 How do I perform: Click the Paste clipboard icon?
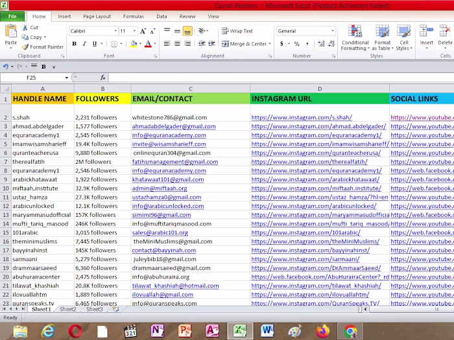11,31
